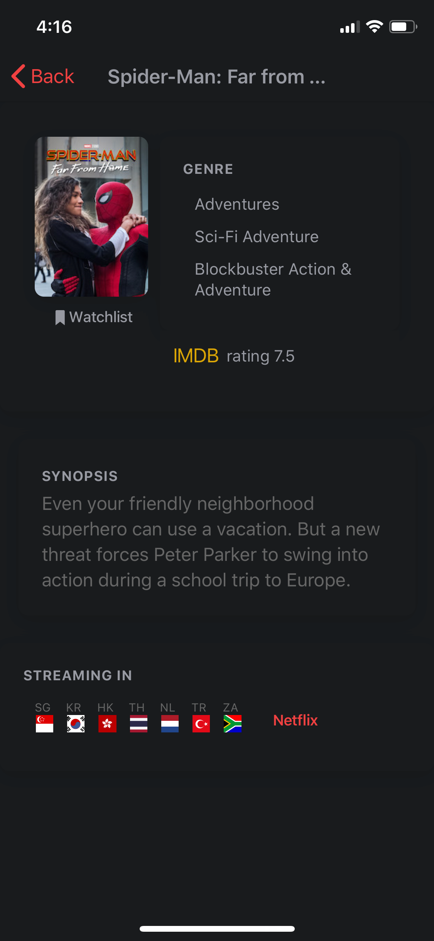The image size is (434, 941).
Task: Tap Blockbuster Action & Adventure genre
Action: click(273, 279)
